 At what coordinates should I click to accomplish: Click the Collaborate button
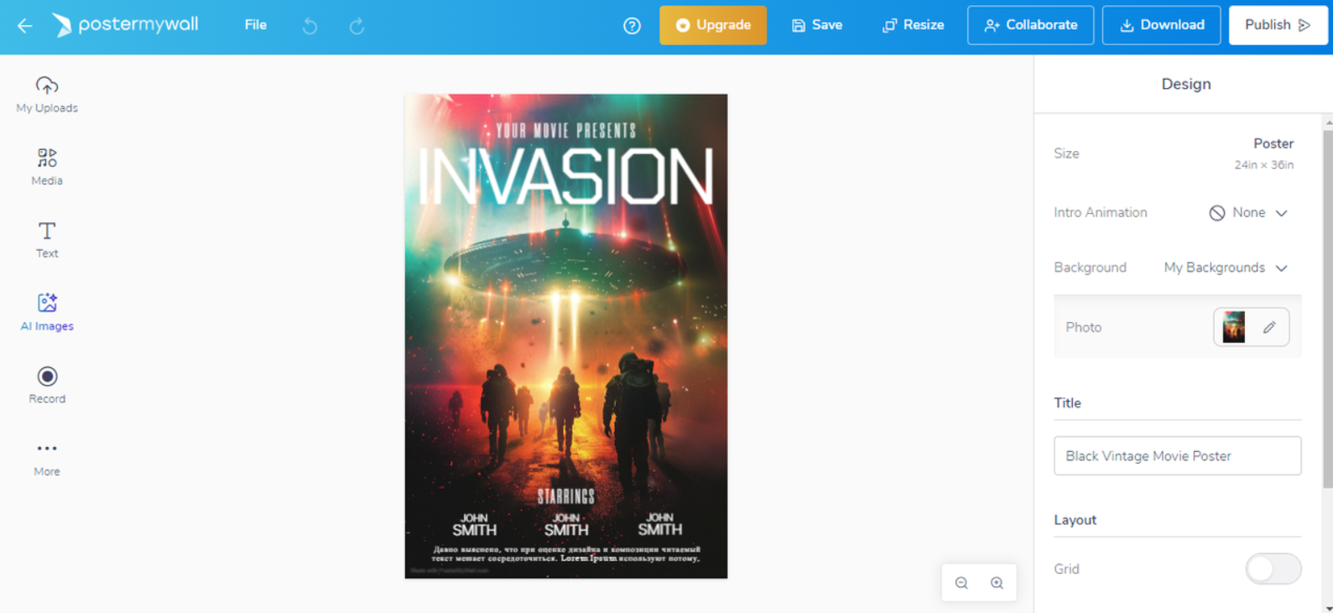point(1030,25)
